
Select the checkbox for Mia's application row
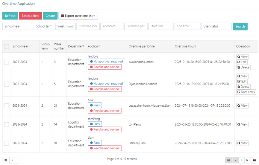7,106
